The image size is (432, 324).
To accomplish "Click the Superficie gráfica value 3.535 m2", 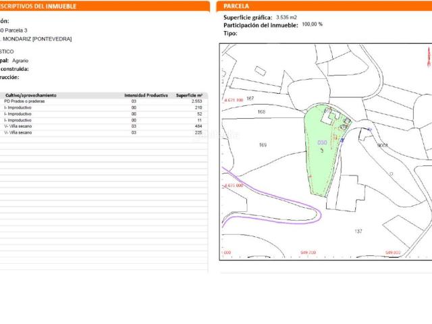I will point(287,17).
